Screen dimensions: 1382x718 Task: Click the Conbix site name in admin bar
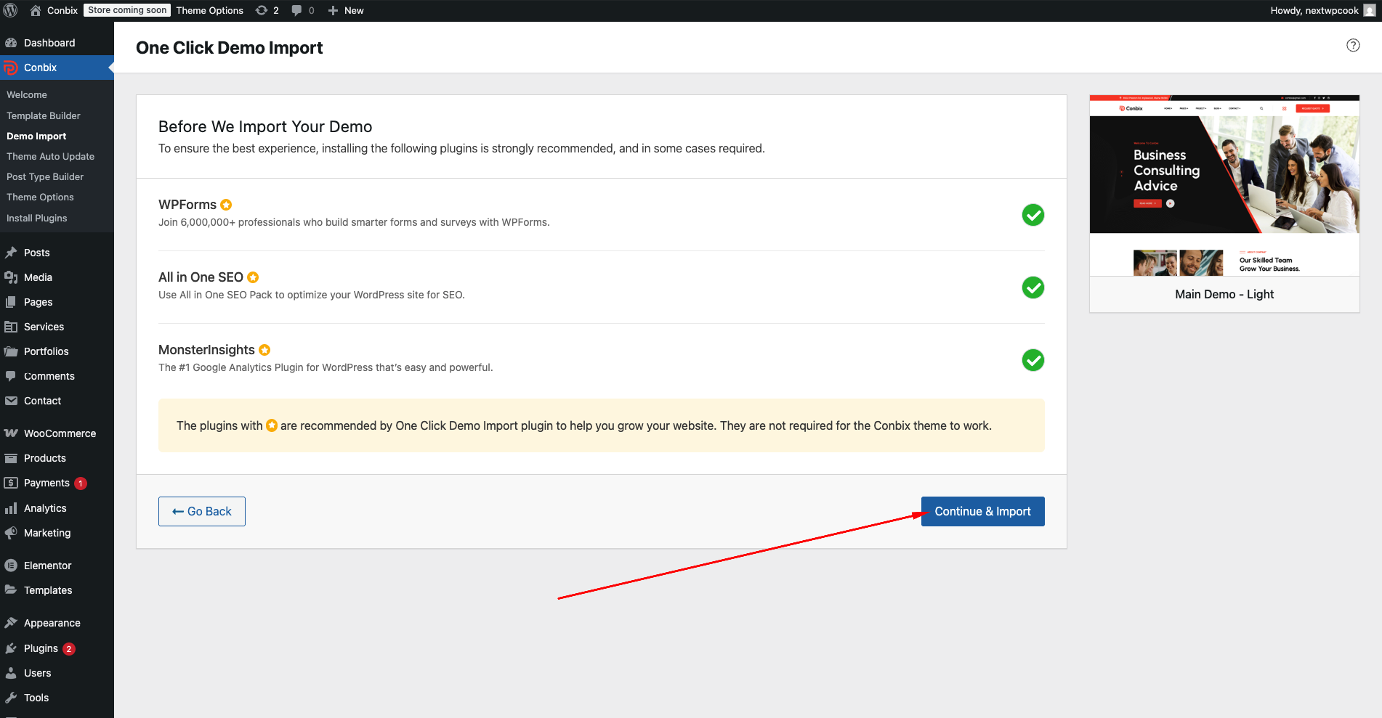click(x=62, y=10)
